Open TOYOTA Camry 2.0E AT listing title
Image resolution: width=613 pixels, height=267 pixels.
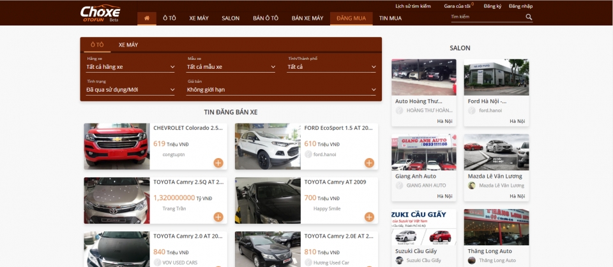tap(339, 236)
